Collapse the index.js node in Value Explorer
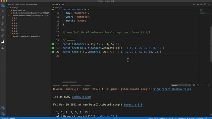The width and height of the screenshot is (212, 119). (x=8, y=8)
